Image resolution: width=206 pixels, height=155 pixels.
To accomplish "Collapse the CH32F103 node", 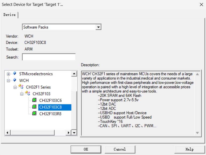I will (22, 94).
